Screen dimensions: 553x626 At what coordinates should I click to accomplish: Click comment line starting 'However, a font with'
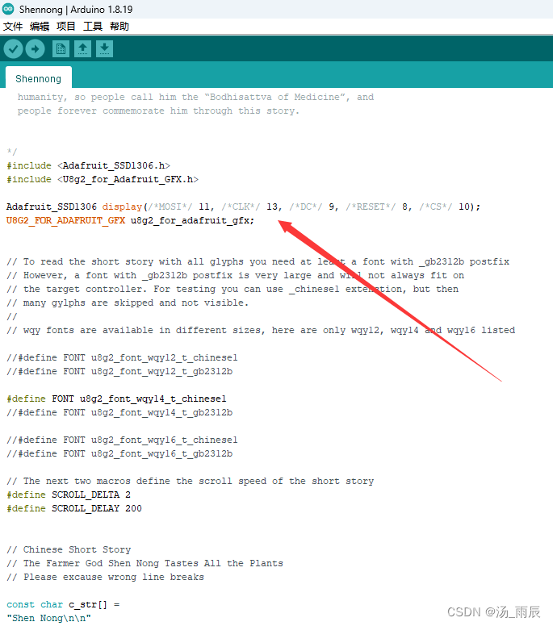236,275
